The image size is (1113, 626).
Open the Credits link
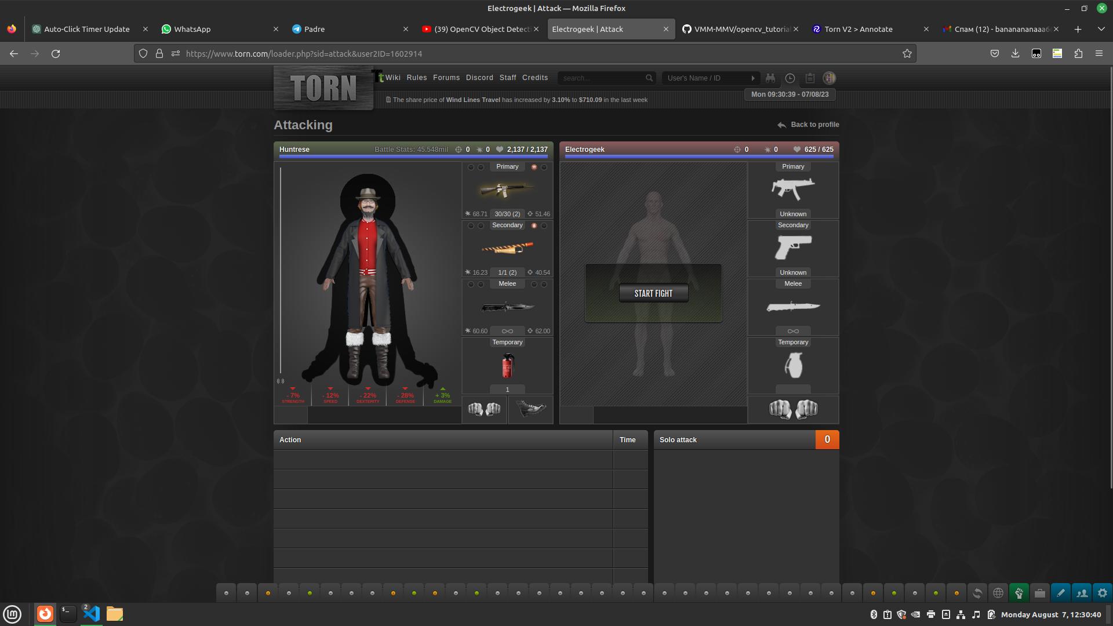(x=535, y=78)
